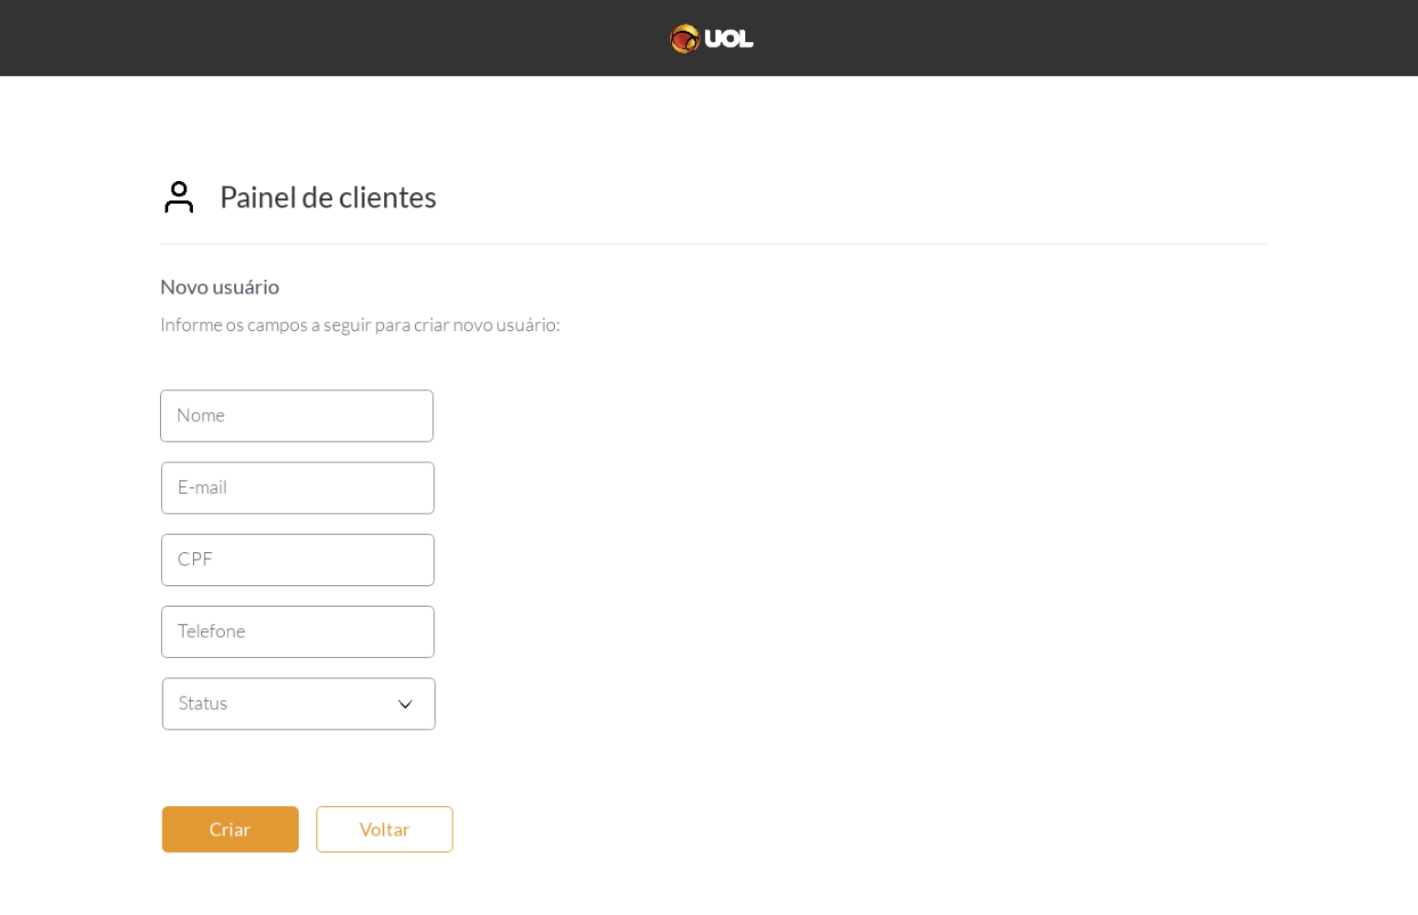1418x915 pixels.
Task: Click the instruction text about creating user
Action: click(359, 325)
